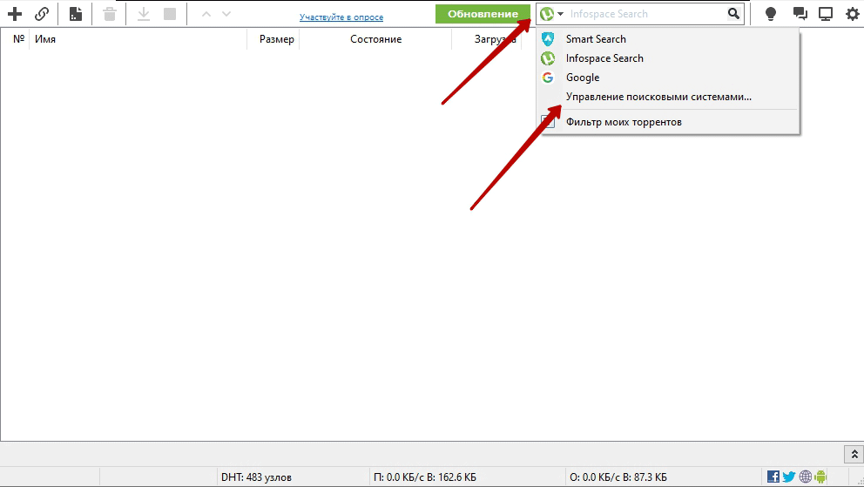The height and width of the screenshot is (487, 864).
Task: Select Smart Search from the menu
Action: click(x=596, y=39)
